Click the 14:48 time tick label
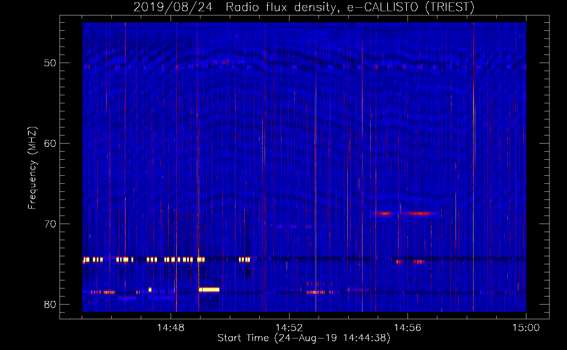The image size is (567, 350). (171, 328)
